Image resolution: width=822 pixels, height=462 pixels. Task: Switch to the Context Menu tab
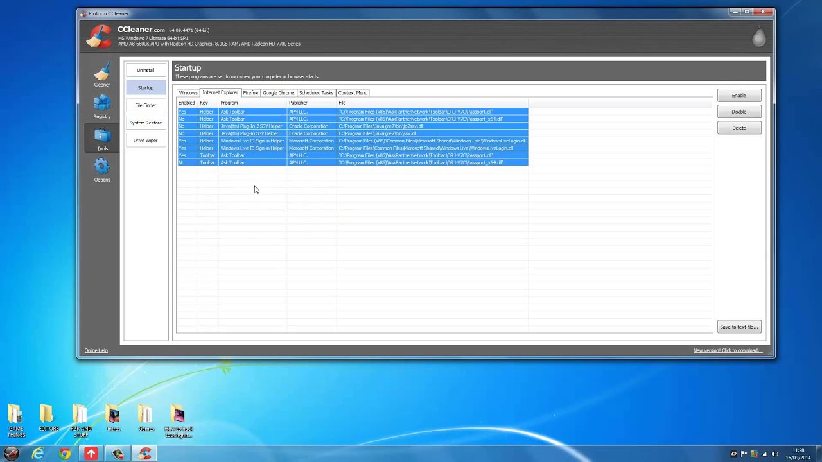[x=353, y=92]
